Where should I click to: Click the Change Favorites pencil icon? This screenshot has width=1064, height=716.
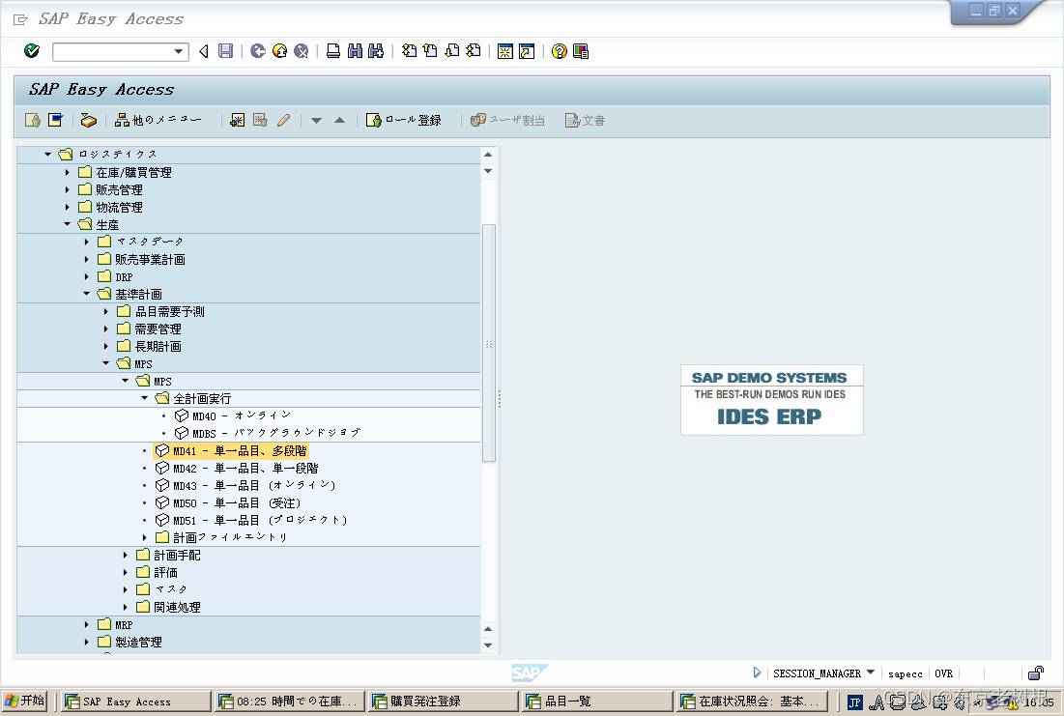click(284, 120)
